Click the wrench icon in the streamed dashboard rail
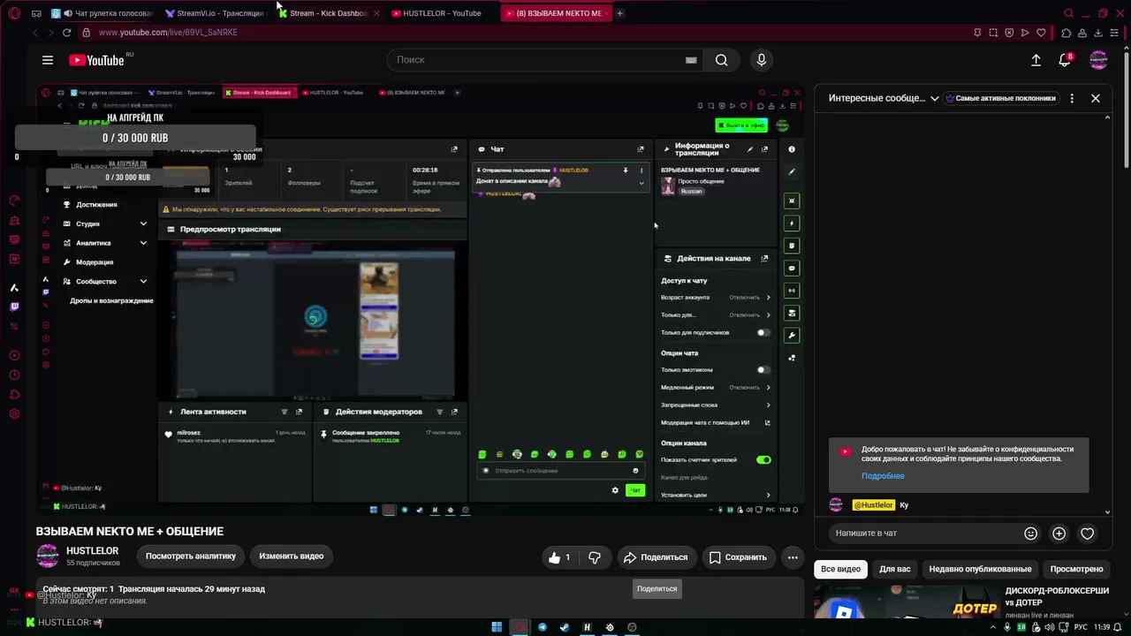 point(792,336)
